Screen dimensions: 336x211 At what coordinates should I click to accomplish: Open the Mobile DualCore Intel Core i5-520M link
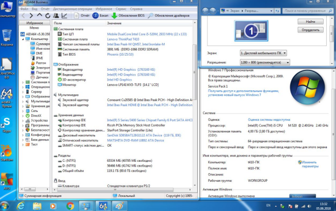tap(147, 34)
